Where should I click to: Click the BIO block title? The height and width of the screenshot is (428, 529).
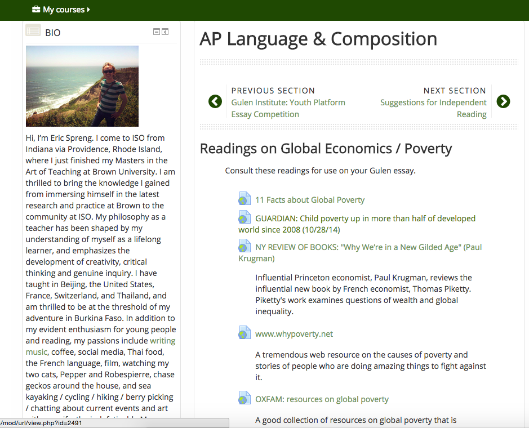pos(52,33)
